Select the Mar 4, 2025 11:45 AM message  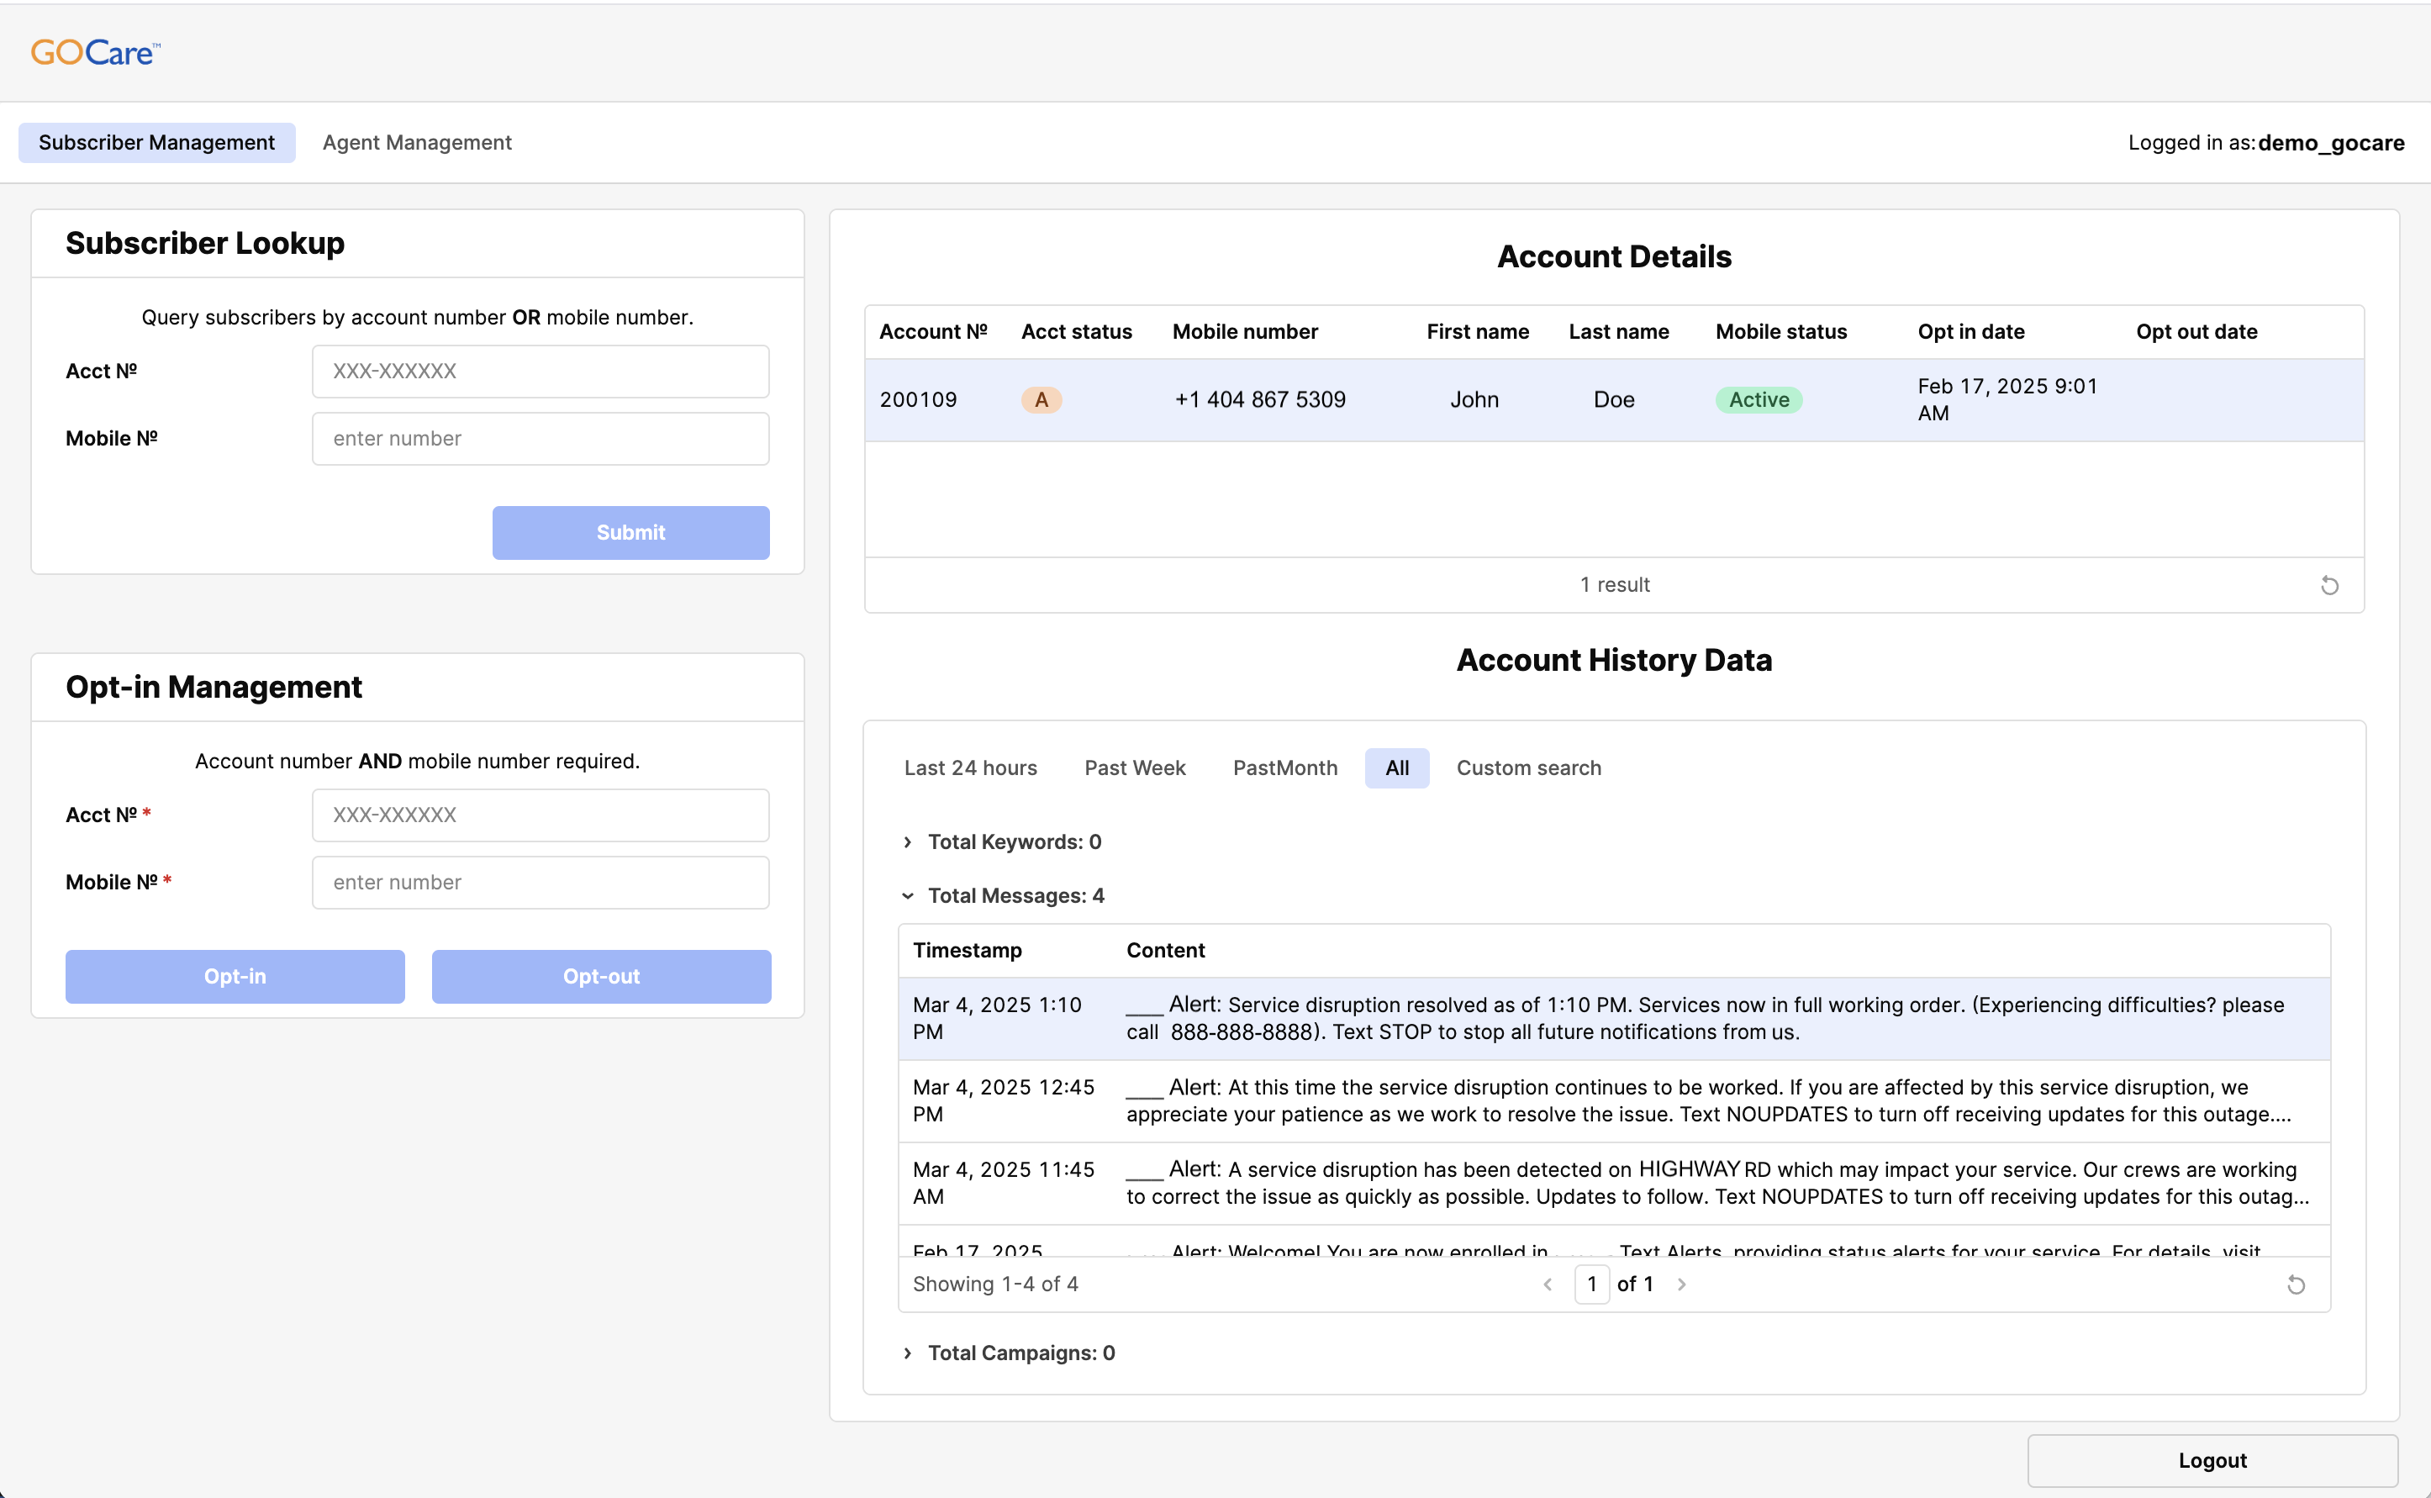click(x=1614, y=1184)
